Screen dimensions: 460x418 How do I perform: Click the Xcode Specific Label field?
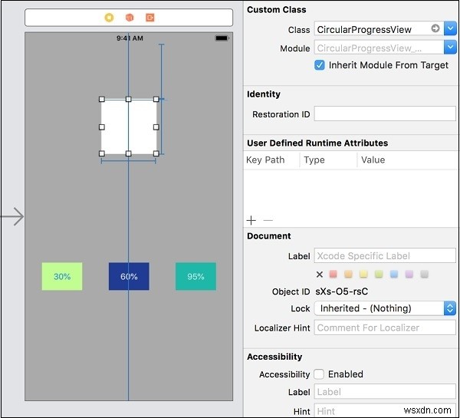385,255
